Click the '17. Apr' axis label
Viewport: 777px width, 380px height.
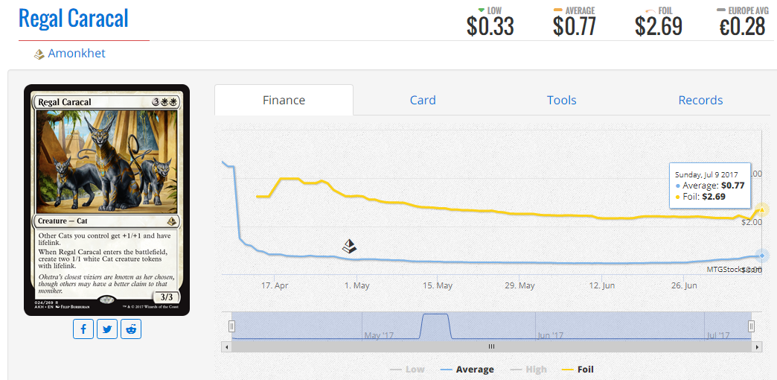275,286
